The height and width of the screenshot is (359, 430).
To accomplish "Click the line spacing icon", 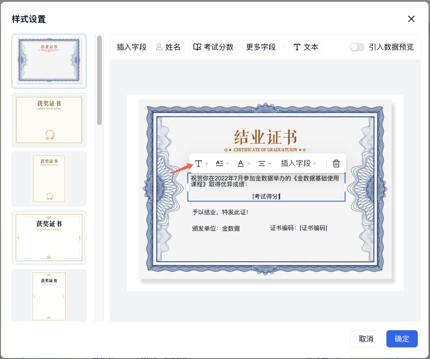I will pyautogui.click(x=219, y=164).
